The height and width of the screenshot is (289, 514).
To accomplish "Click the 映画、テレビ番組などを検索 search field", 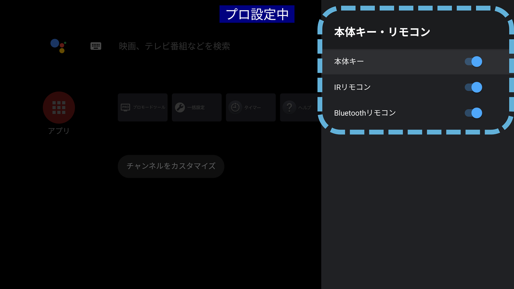I will [174, 46].
